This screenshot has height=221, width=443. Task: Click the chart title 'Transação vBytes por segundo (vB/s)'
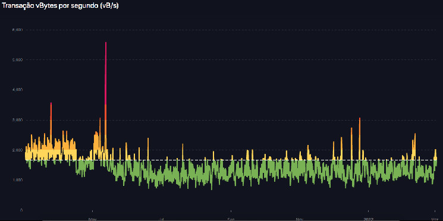pyautogui.click(x=60, y=6)
